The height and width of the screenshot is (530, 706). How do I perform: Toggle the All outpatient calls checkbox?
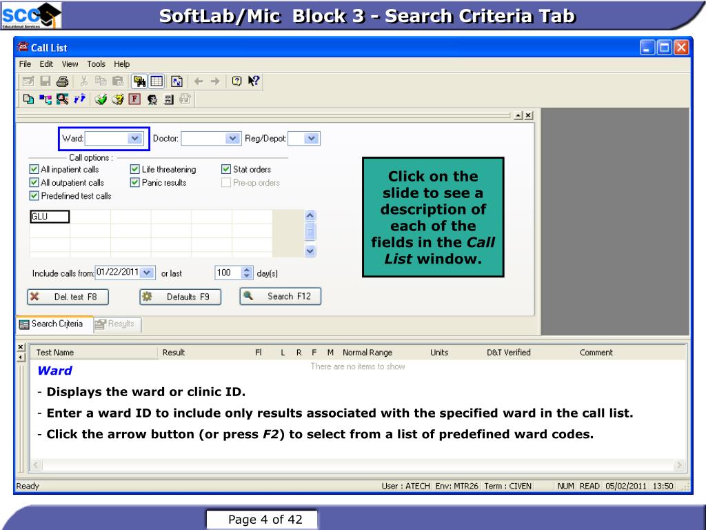click(x=34, y=182)
